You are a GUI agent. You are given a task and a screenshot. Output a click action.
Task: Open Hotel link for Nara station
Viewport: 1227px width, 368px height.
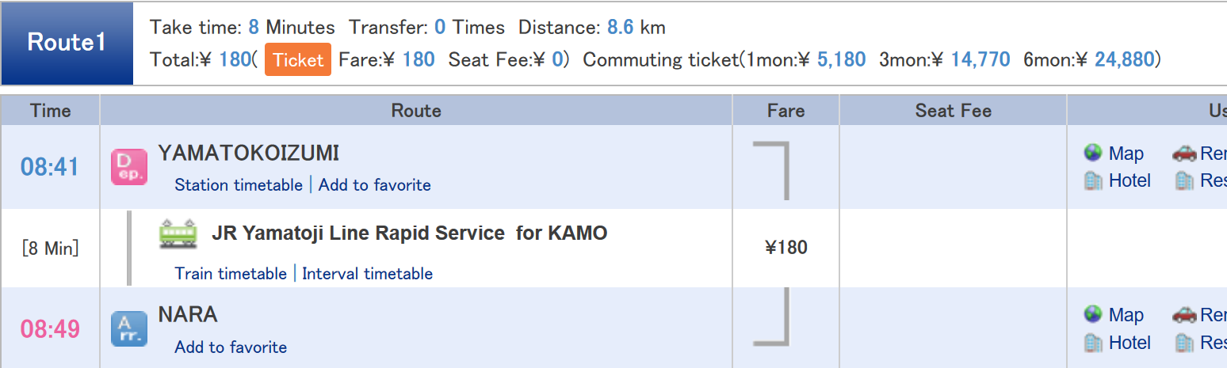click(x=1130, y=343)
